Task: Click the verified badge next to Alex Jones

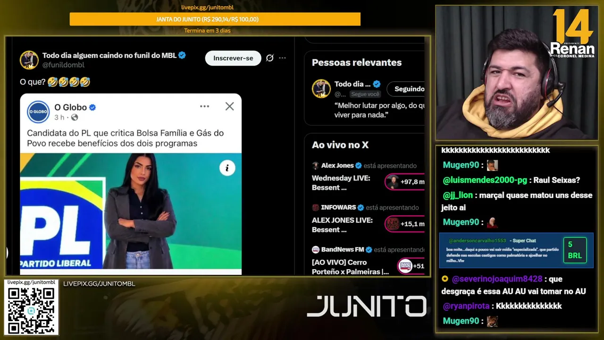Action: click(359, 166)
